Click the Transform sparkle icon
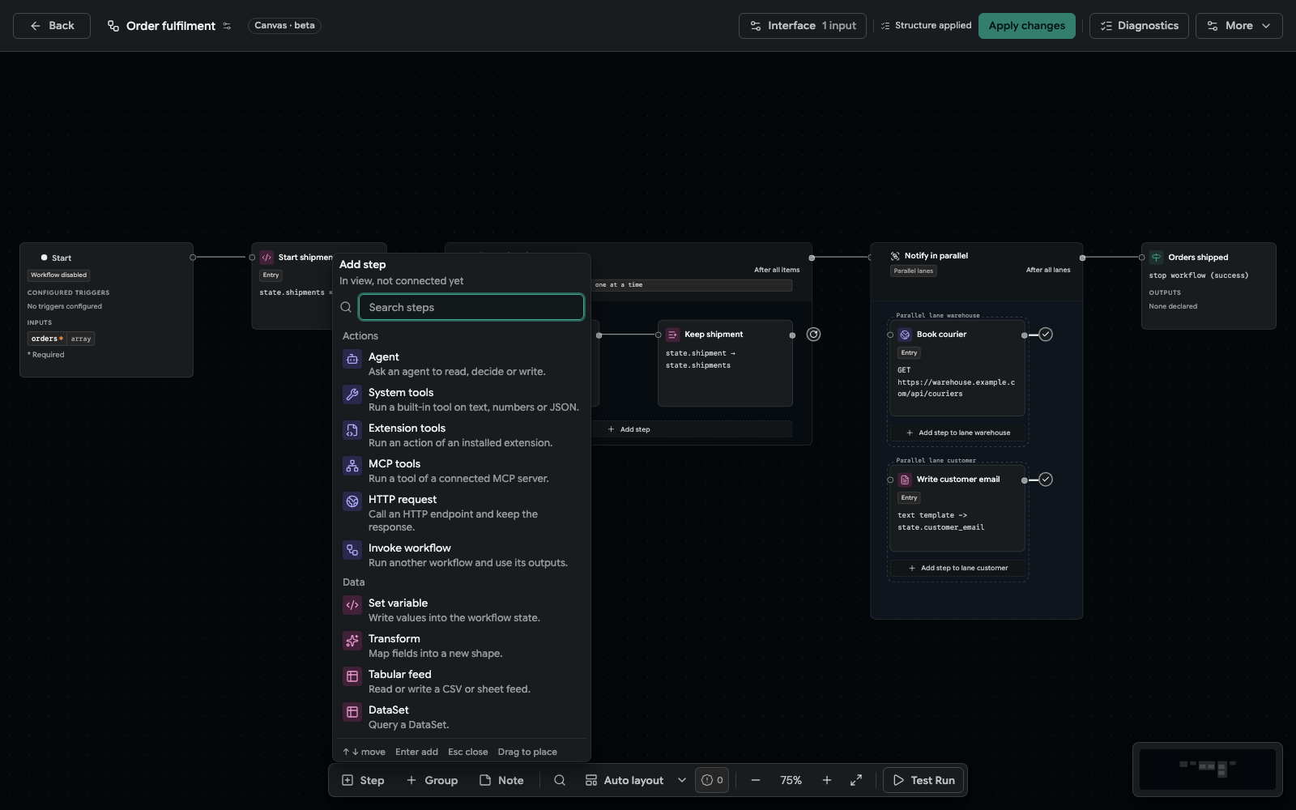 [352, 641]
